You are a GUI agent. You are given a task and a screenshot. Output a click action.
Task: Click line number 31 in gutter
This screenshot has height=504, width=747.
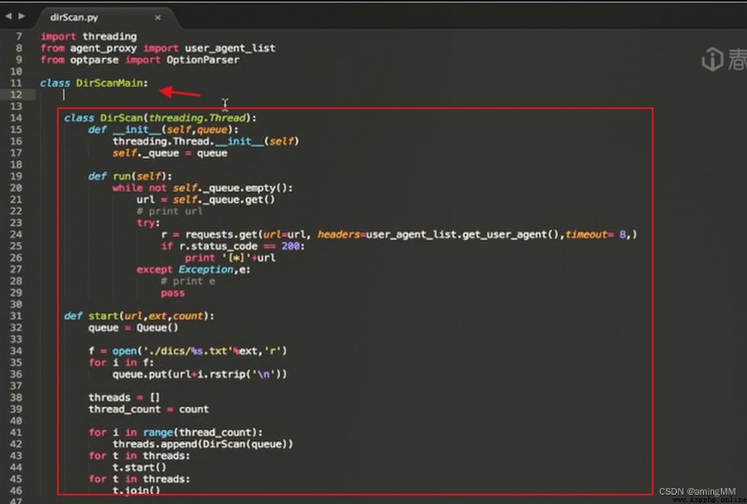[x=16, y=316]
